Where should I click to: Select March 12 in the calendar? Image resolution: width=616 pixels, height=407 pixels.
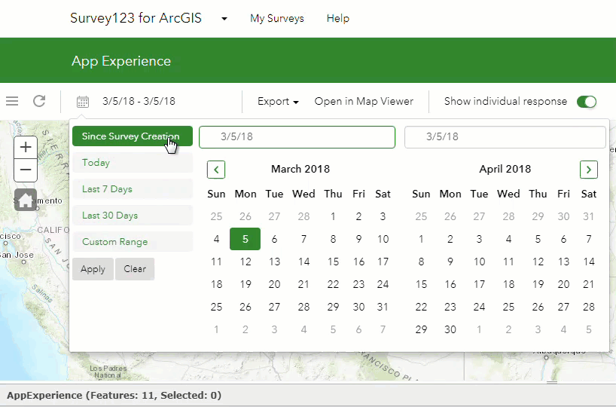245,262
